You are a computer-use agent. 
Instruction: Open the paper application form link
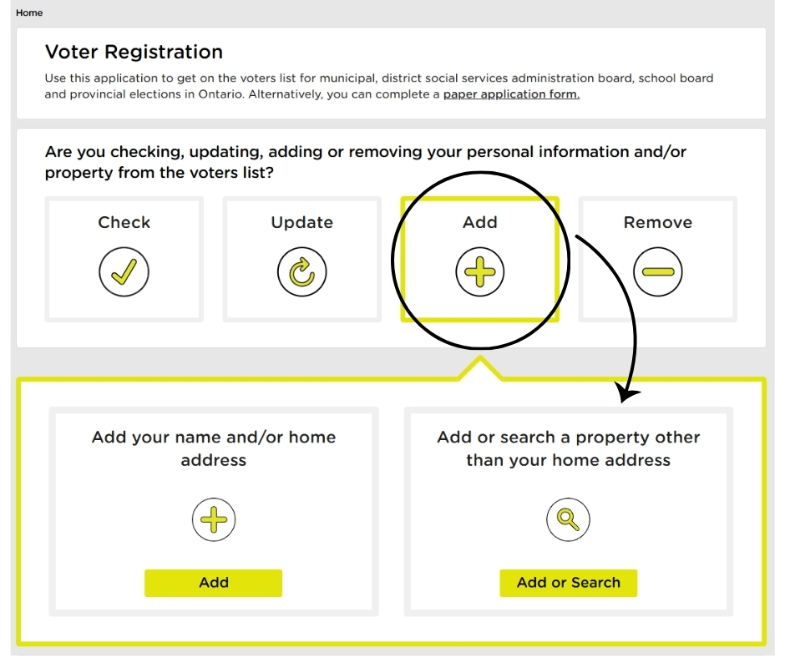pyautogui.click(x=511, y=94)
